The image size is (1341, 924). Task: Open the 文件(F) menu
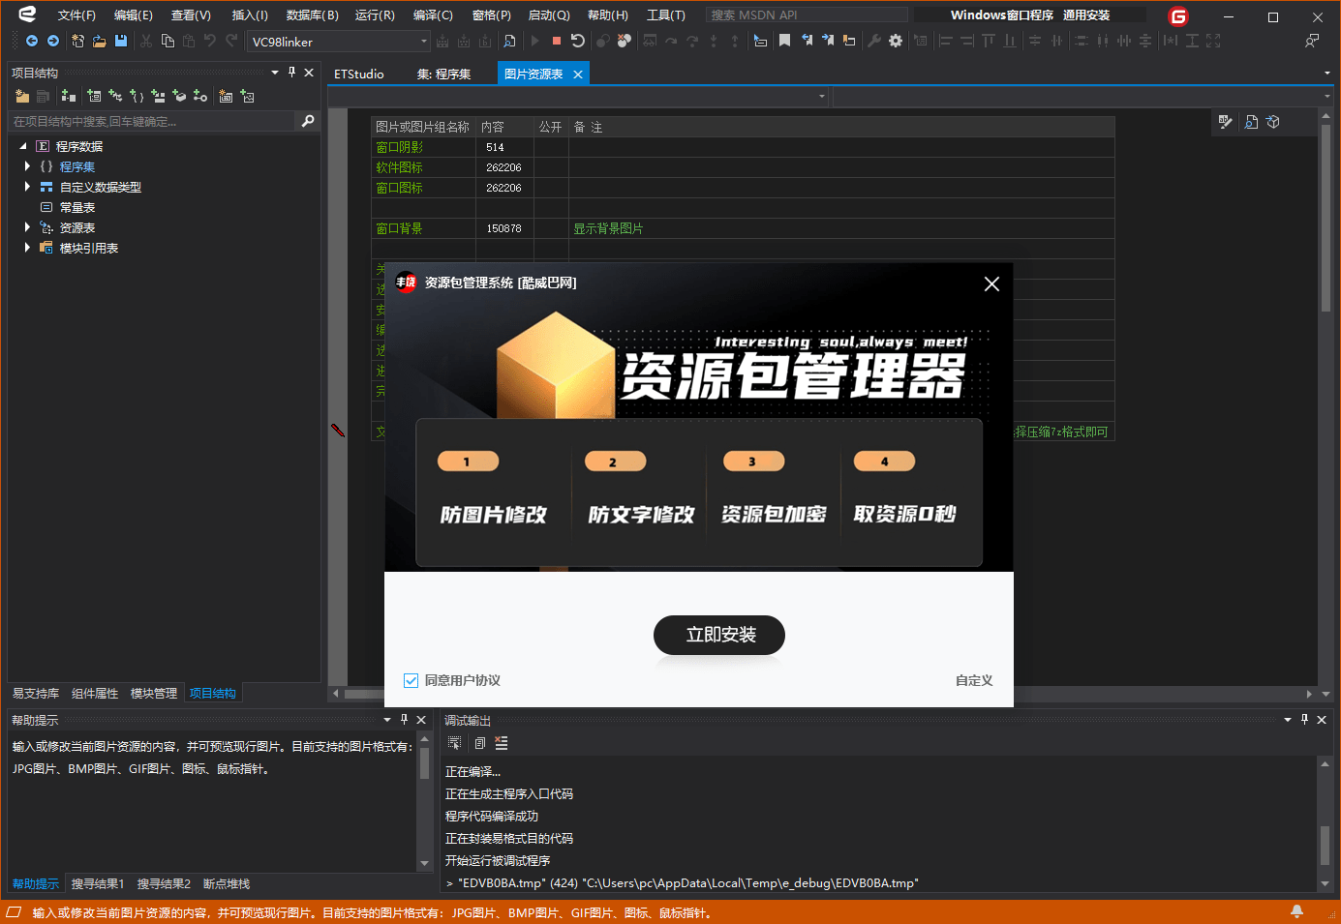76,15
